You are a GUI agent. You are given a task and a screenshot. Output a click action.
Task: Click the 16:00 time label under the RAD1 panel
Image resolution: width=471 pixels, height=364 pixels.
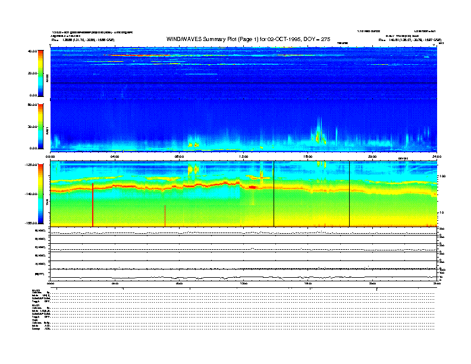[308, 156]
